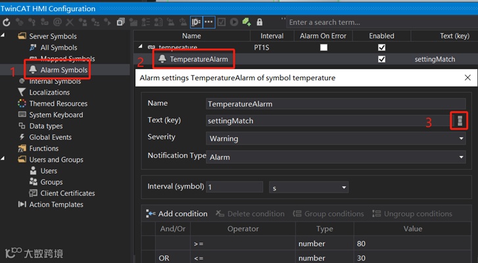
Task: Click the value cell showing 80
Action: pos(412,243)
